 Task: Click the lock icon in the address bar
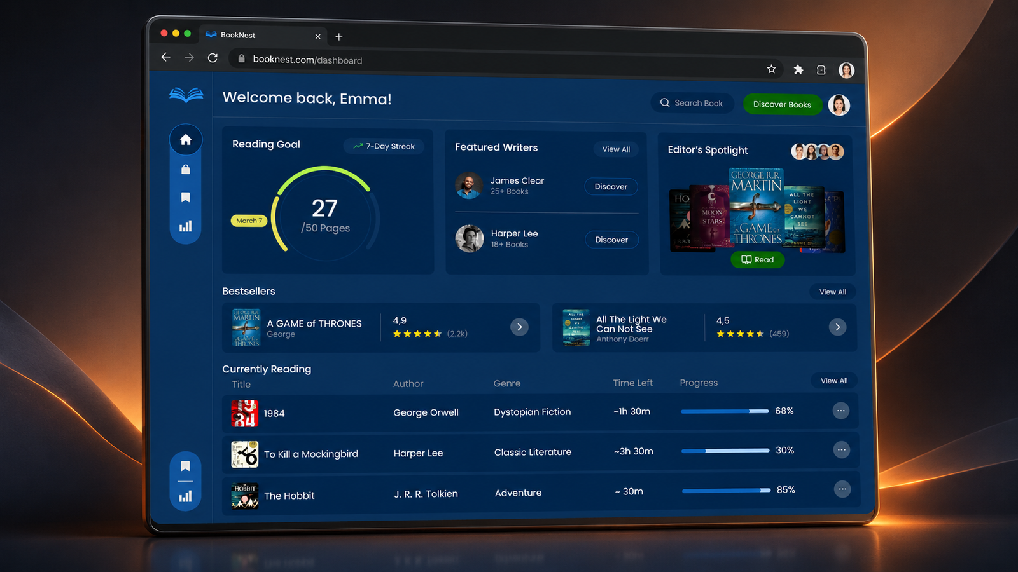[x=241, y=59]
